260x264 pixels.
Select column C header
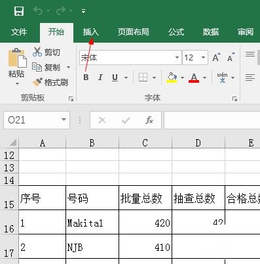(x=145, y=143)
